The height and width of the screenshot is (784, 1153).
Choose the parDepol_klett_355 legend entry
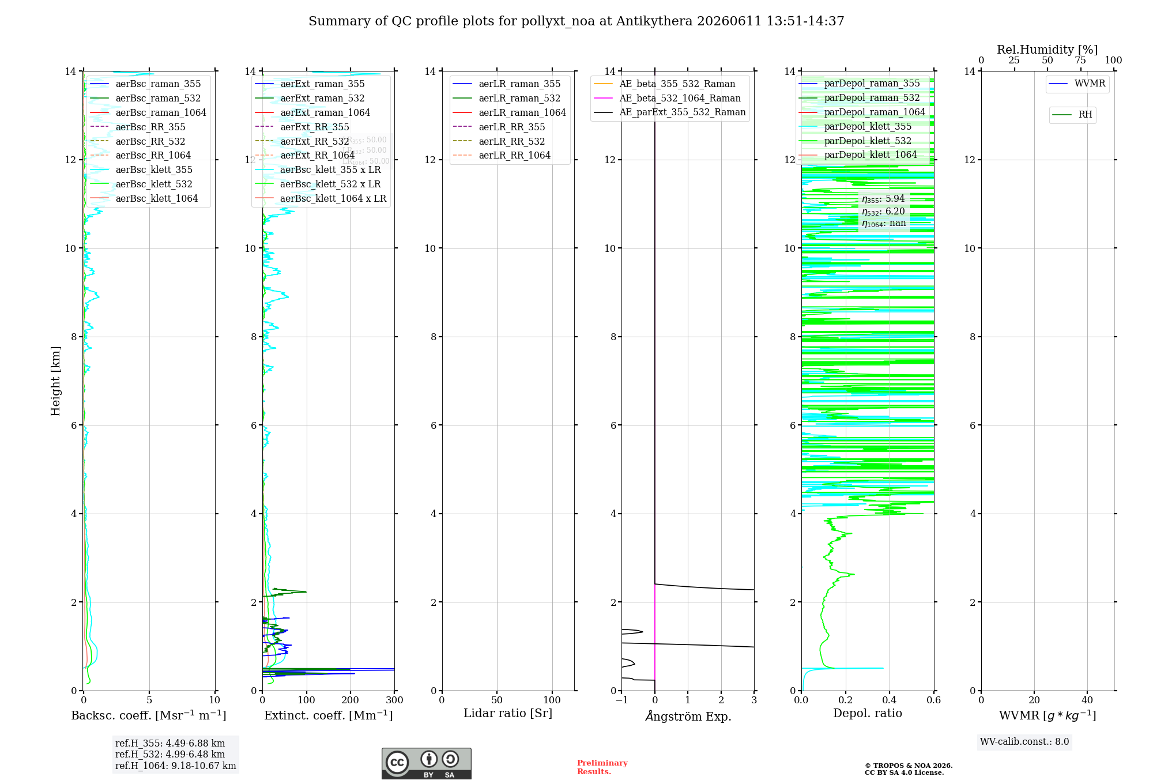[x=856, y=127]
